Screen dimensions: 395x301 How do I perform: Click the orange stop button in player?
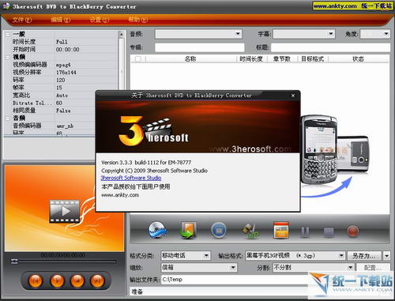(x=77, y=280)
